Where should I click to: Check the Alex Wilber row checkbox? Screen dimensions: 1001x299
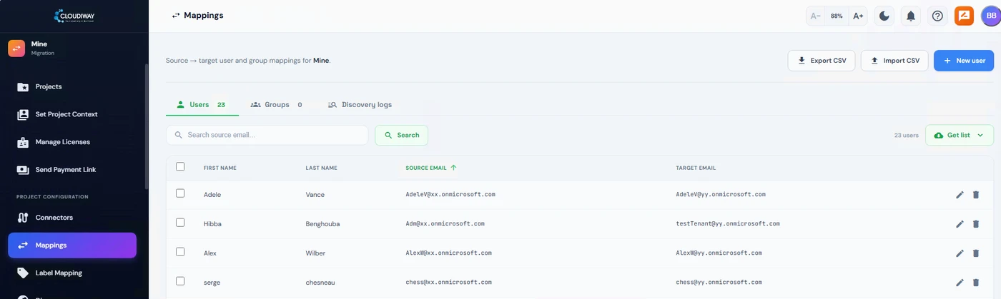pyautogui.click(x=180, y=252)
